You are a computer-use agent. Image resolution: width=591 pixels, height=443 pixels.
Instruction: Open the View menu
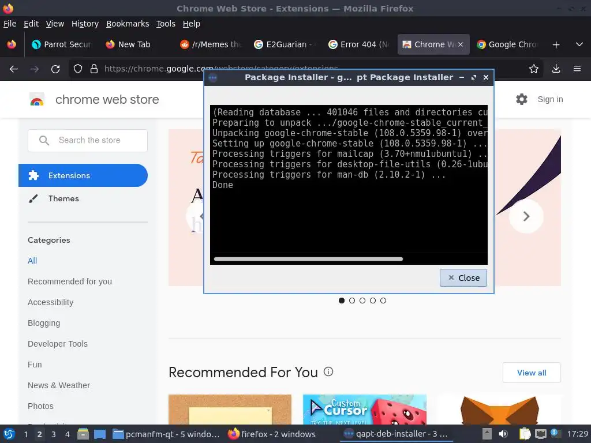(x=55, y=24)
